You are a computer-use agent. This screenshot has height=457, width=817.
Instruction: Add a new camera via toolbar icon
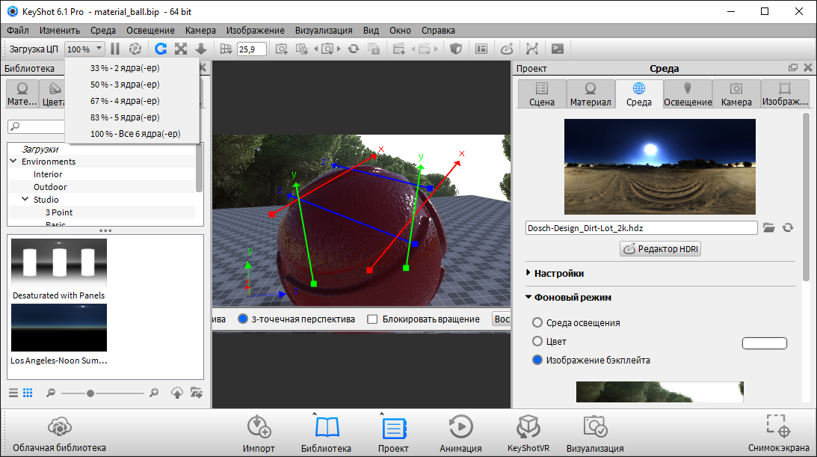(281, 49)
